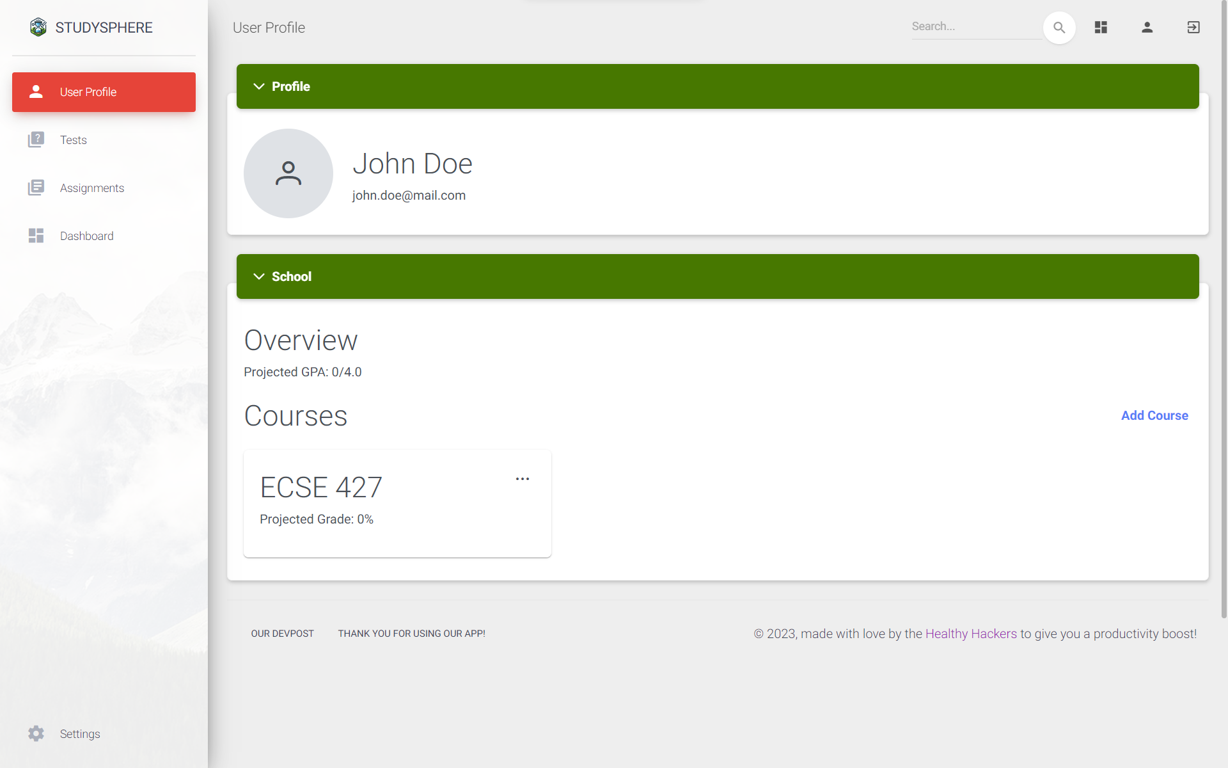Focus the Search input field
This screenshot has width=1228, height=768.
[x=975, y=27]
